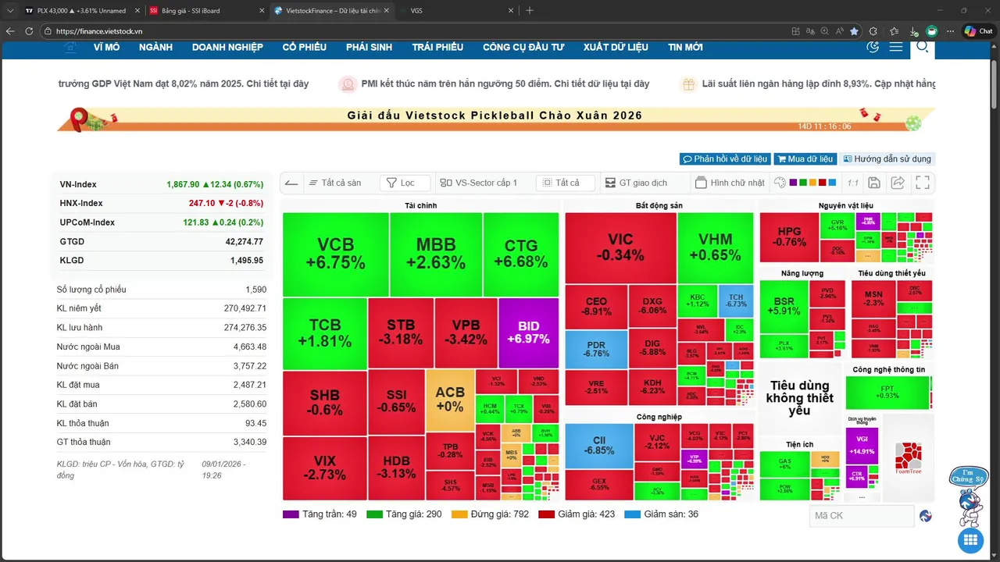The height and width of the screenshot is (562, 1000).
Task: Open the site search magnifier icon
Action: click(923, 47)
